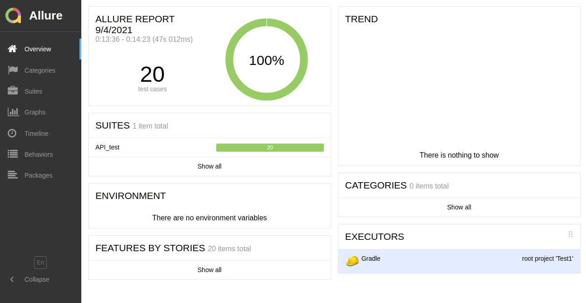Click the TREND widget heading
Screen dimensions: 586x303
[362, 19]
